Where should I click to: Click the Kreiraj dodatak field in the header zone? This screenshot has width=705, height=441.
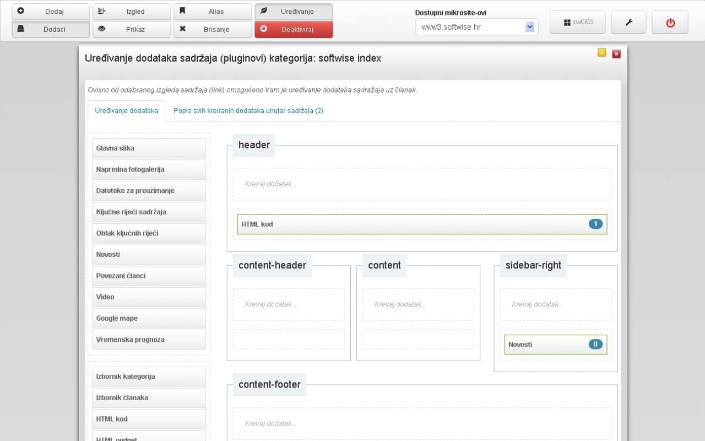coord(422,184)
